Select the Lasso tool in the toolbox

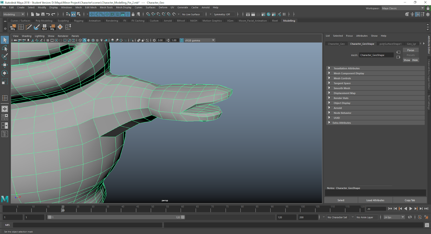tap(5, 48)
